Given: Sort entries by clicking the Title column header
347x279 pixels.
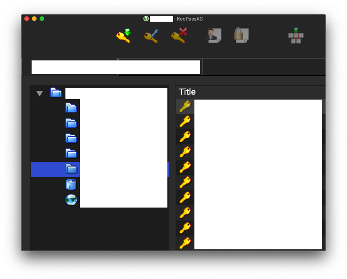Looking at the screenshot, I should point(187,92).
